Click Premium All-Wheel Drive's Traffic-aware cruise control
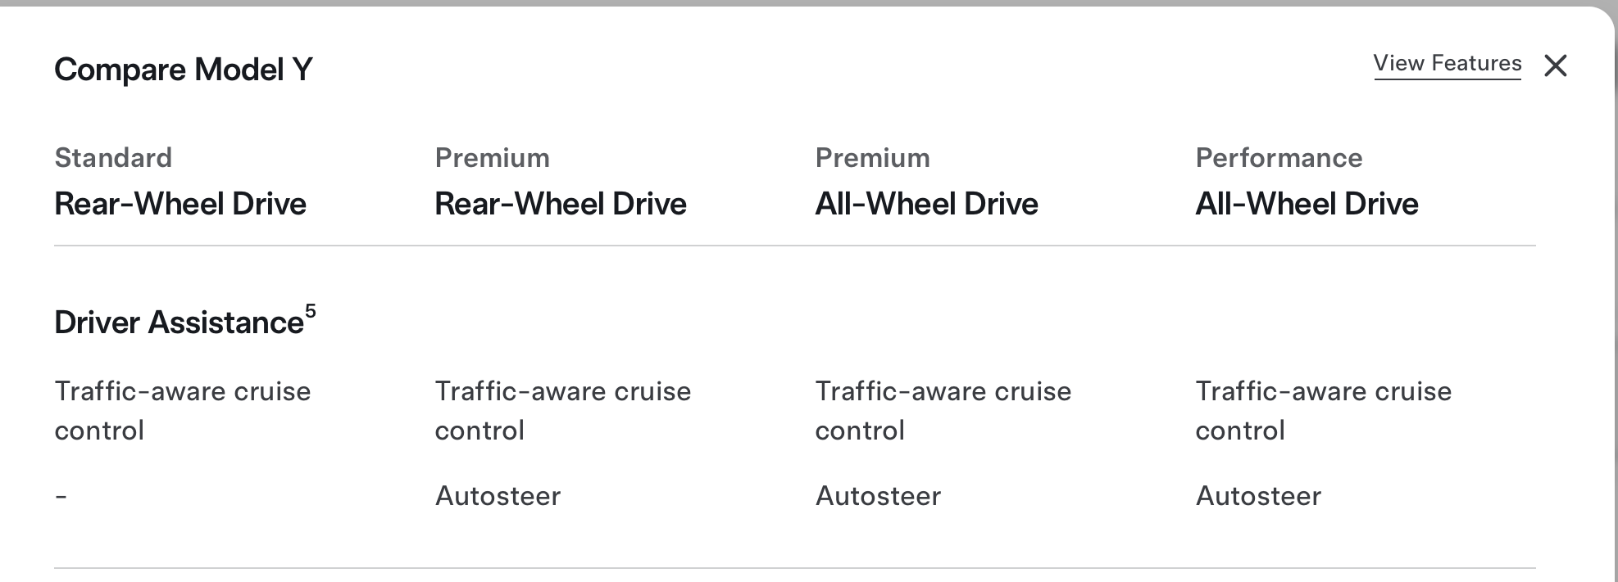 (943, 411)
